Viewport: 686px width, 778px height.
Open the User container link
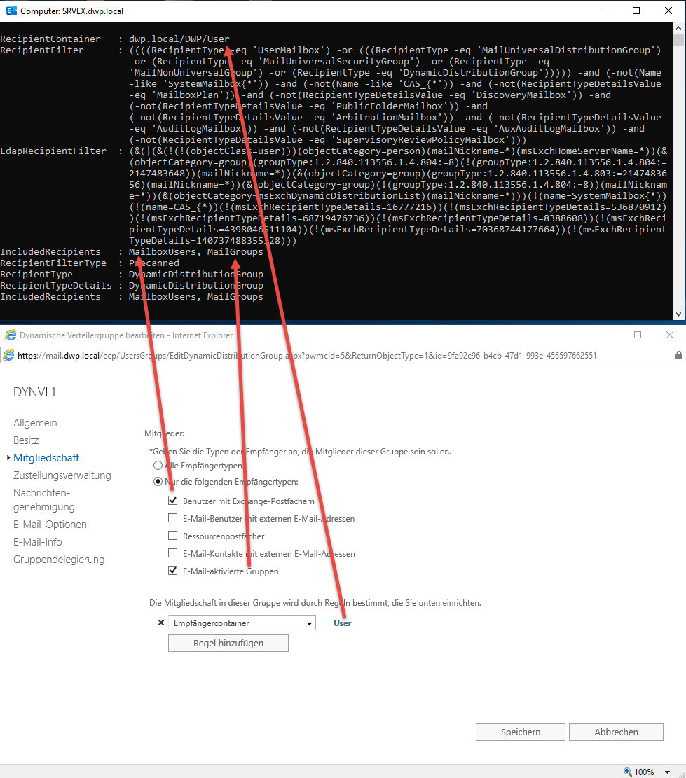(342, 623)
